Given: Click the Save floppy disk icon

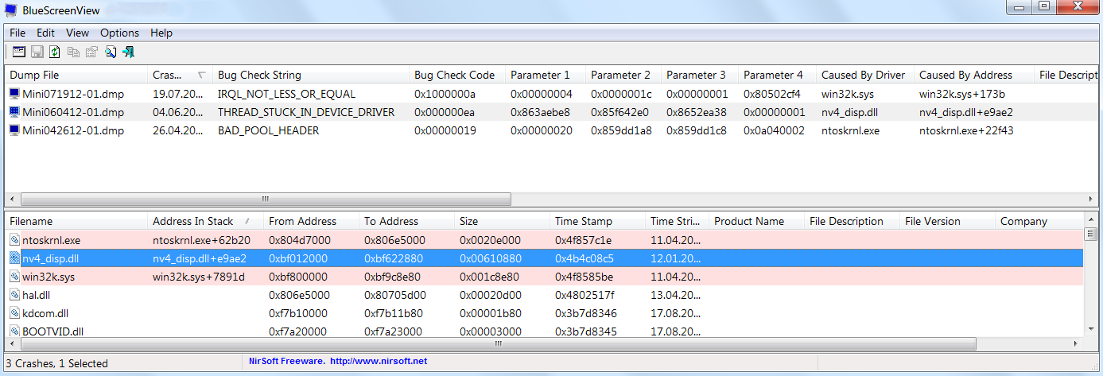Looking at the screenshot, I should pos(37,52).
